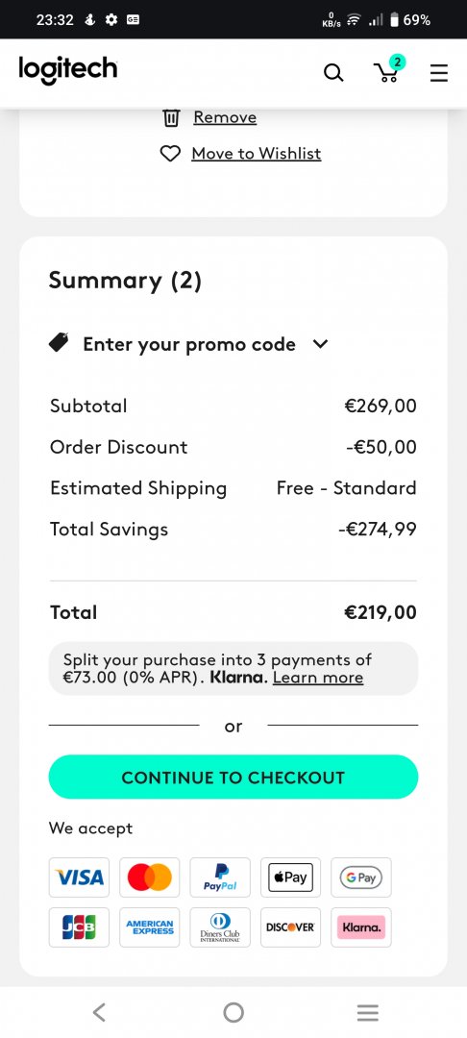Expand the promo code chevron
This screenshot has height=1038, width=467.
point(320,344)
